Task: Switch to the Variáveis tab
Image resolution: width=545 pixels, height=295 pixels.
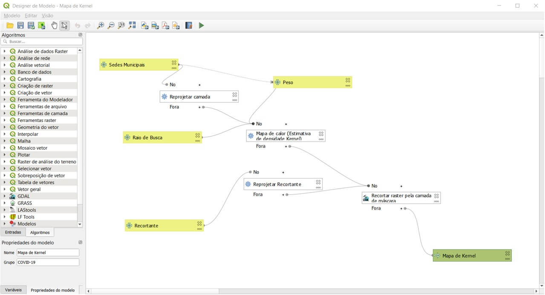Action: [13, 290]
